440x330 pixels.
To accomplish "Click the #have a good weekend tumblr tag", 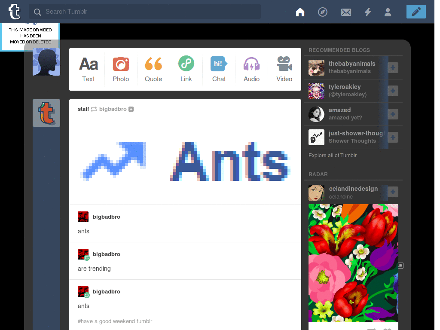I will click(115, 321).
